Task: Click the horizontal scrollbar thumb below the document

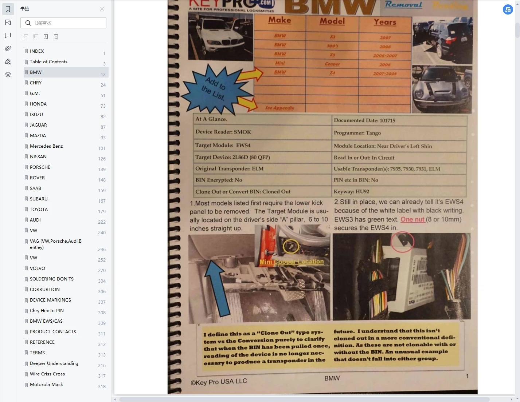Action: click(304, 399)
